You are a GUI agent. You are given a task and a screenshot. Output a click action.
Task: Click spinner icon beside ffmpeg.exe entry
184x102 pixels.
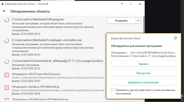pyautogui.click(x=7, y=20)
